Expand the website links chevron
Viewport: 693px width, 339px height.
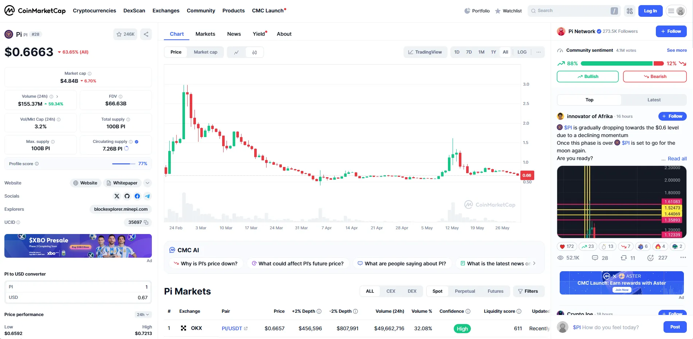[x=147, y=183]
